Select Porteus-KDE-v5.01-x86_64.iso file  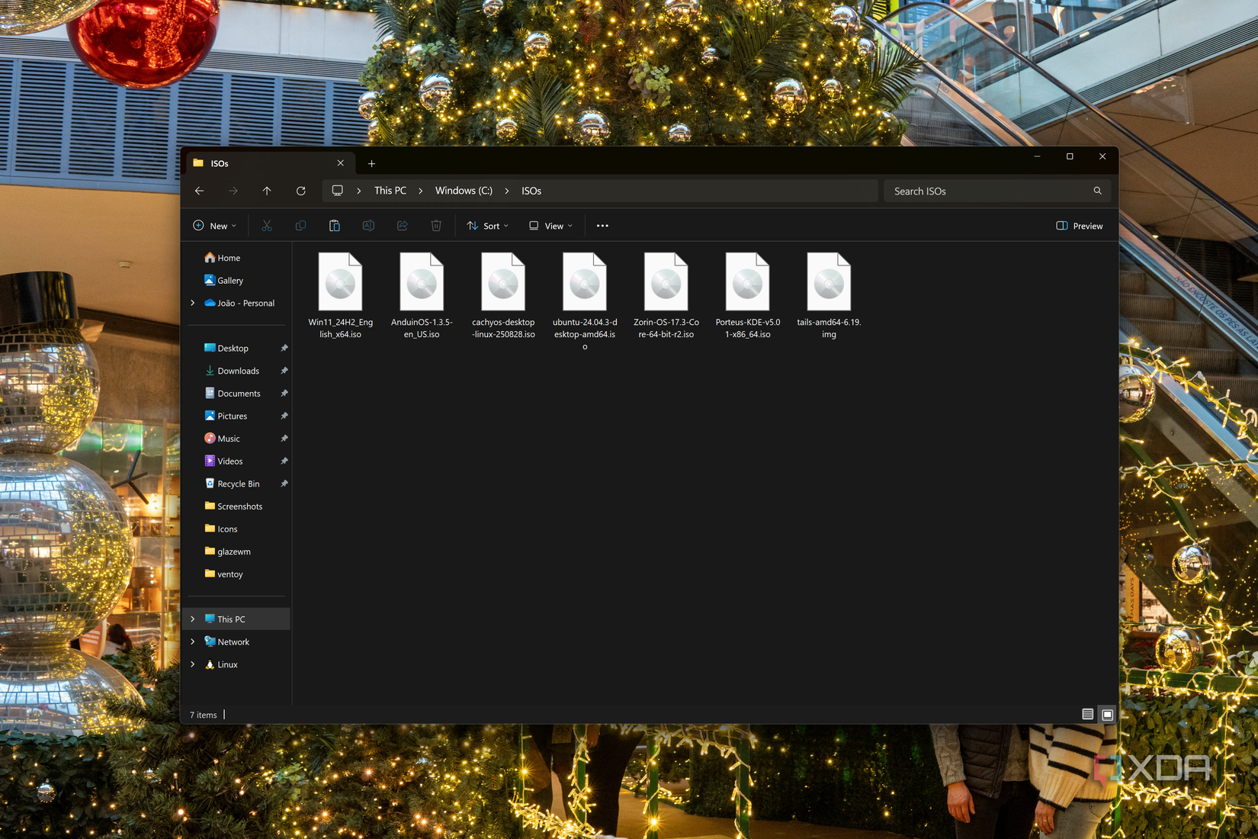tap(748, 296)
